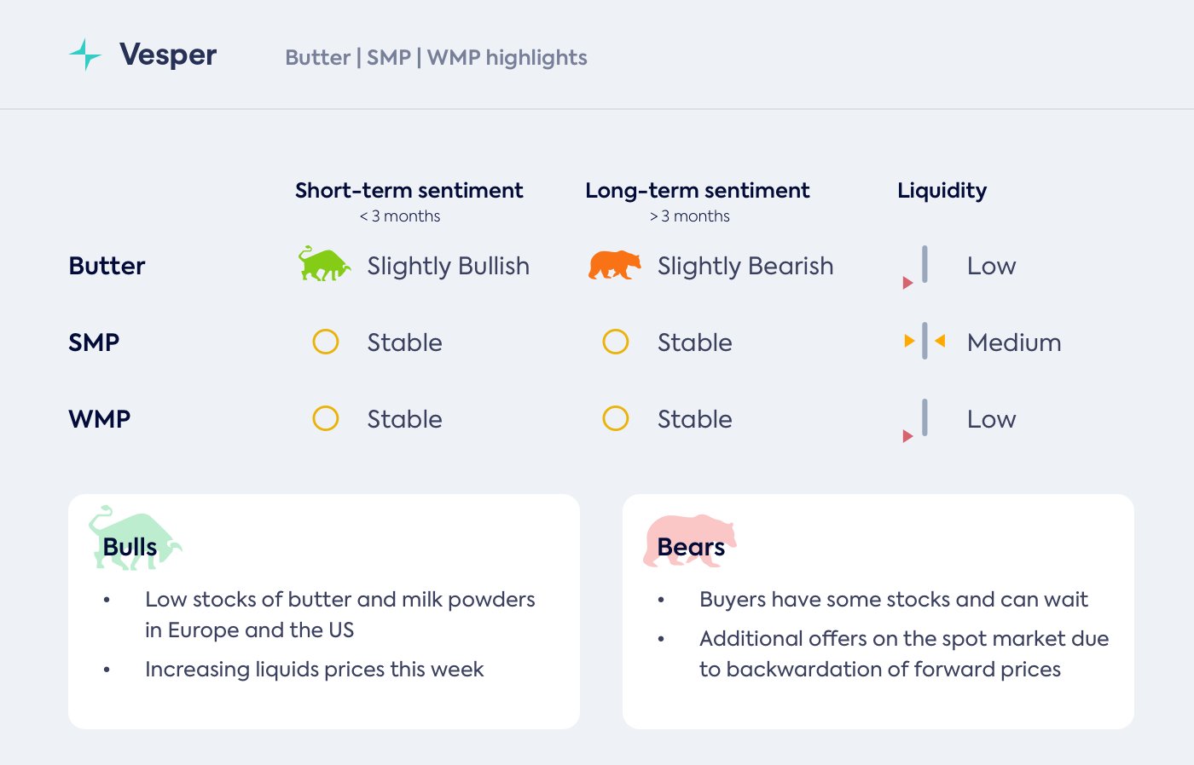The height and width of the screenshot is (765, 1194).
Task: Select WMP short-term Stable circle
Action: pos(326,418)
